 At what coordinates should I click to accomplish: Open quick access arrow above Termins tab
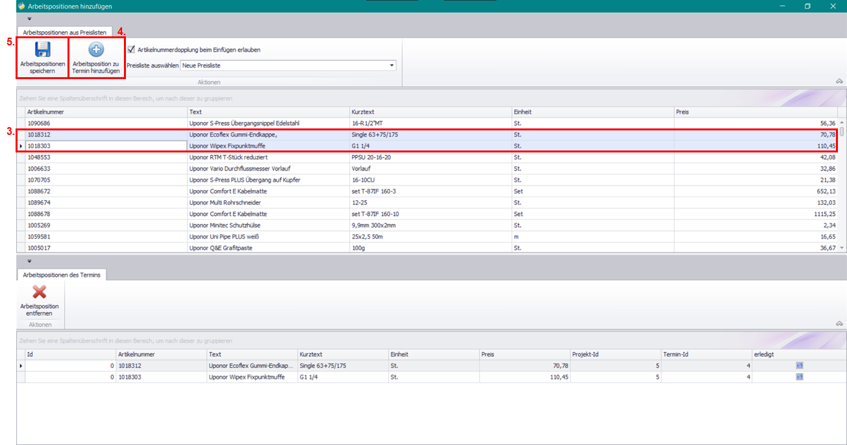coord(29,261)
